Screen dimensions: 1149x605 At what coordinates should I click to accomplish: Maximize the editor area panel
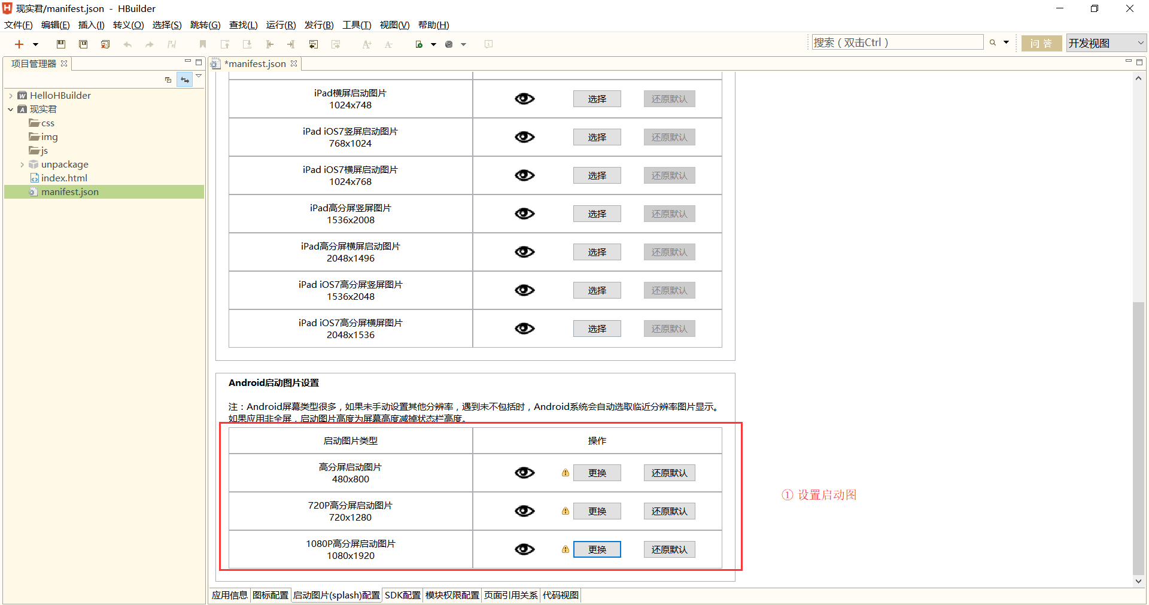(x=1139, y=62)
